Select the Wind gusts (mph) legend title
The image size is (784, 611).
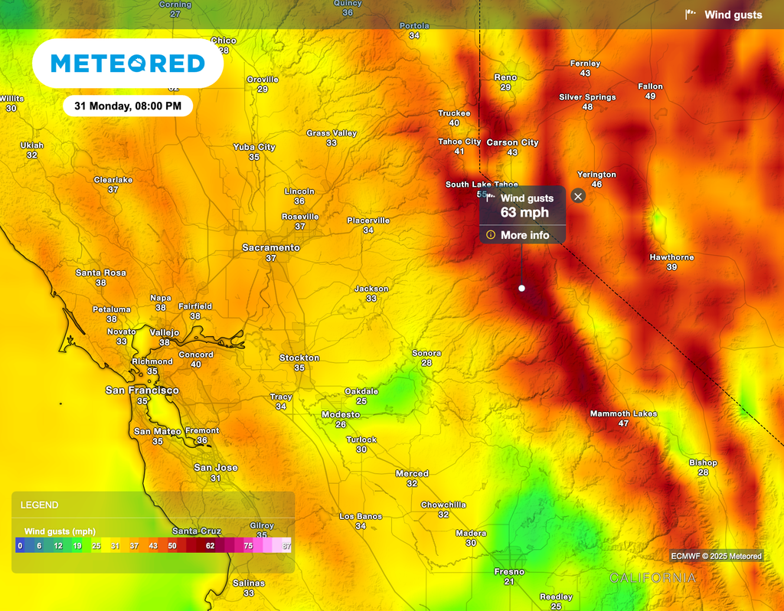pos(60,530)
